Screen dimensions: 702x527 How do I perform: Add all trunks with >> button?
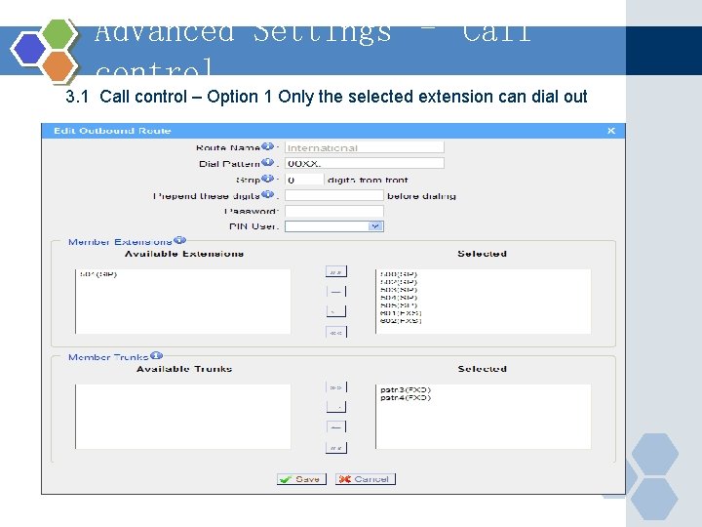[x=335, y=387]
